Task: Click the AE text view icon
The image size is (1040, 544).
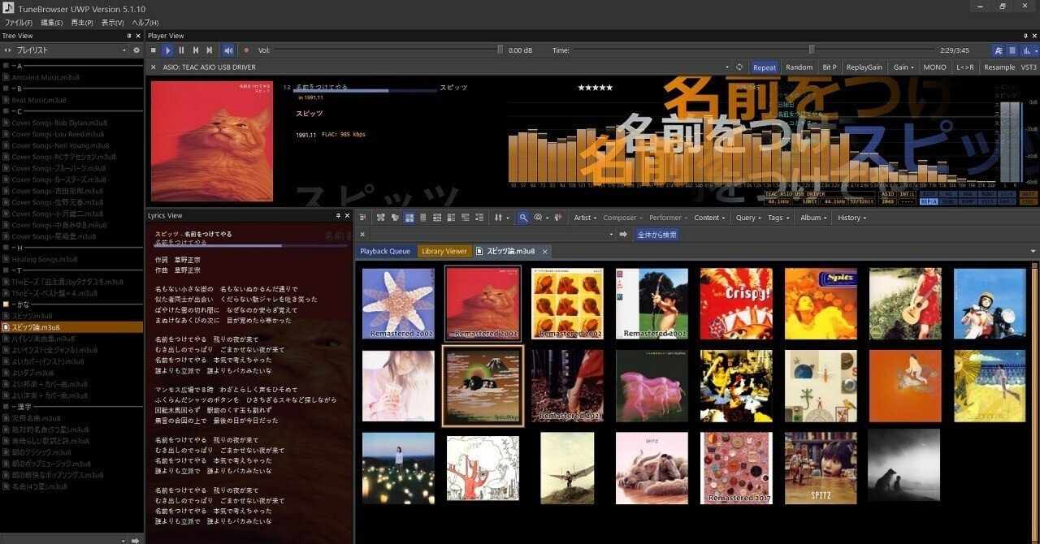Action: [999, 50]
